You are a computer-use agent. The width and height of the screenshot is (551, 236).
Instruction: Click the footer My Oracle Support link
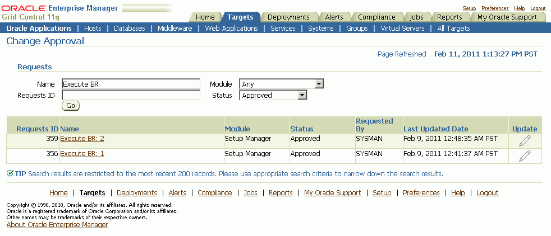[332, 193]
